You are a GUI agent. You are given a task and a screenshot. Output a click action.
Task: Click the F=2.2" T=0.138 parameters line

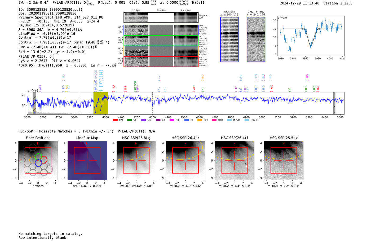click(59, 21)
